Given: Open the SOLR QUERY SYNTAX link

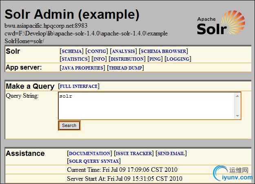Looking at the screenshot, I should coord(94,161).
